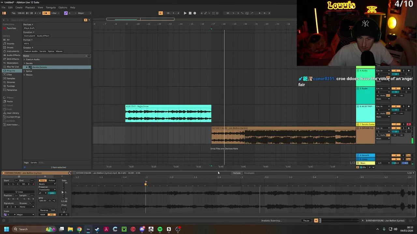Toggle the Follow button in clip view
The image size is (417, 234).
tap(52, 181)
